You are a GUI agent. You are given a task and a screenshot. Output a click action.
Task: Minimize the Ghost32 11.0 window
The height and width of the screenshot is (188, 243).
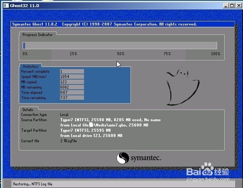click(x=226, y=6)
